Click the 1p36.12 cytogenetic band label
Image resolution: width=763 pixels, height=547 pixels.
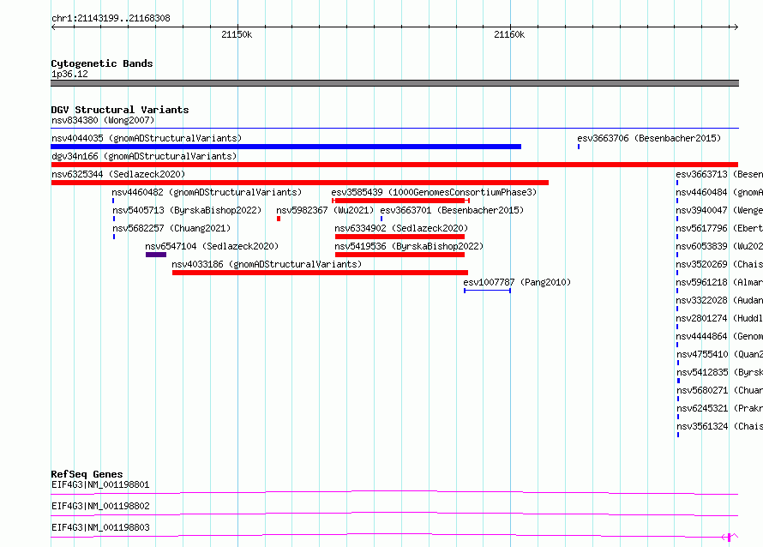69,74
